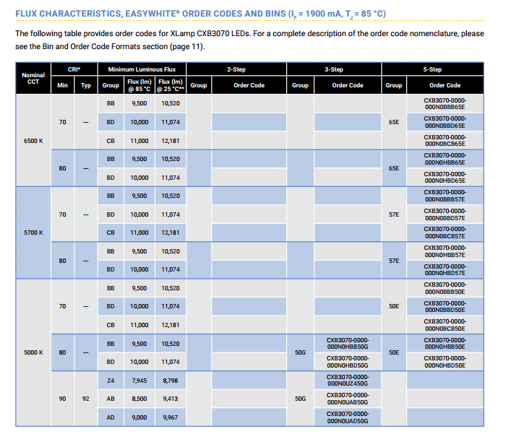
Task: Click order code CXB3070-0000-000N0BBB65E
Action: [x=445, y=103]
